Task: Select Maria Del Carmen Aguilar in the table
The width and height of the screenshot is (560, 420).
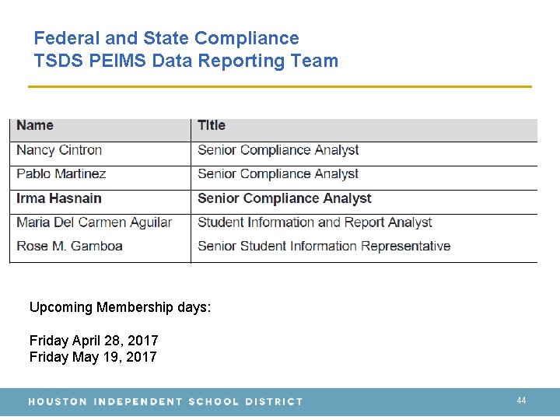Action: click(94, 222)
